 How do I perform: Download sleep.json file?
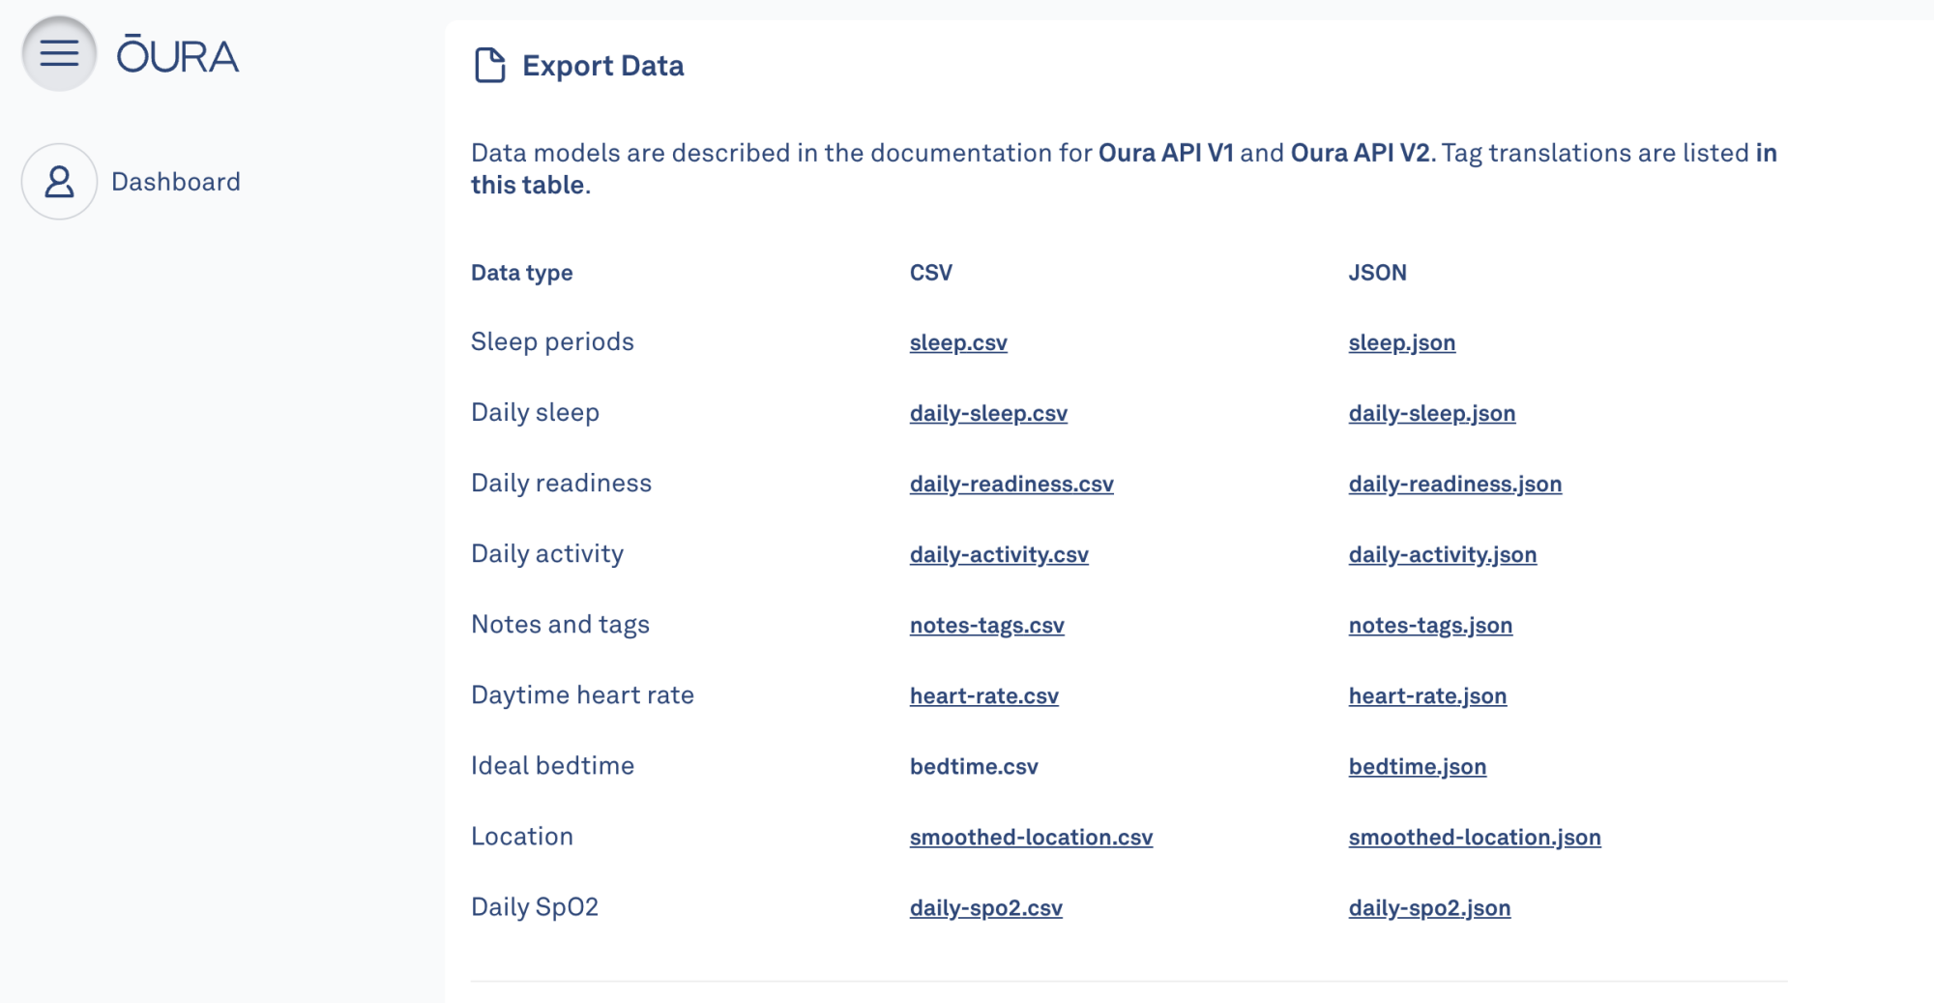point(1402,342)
